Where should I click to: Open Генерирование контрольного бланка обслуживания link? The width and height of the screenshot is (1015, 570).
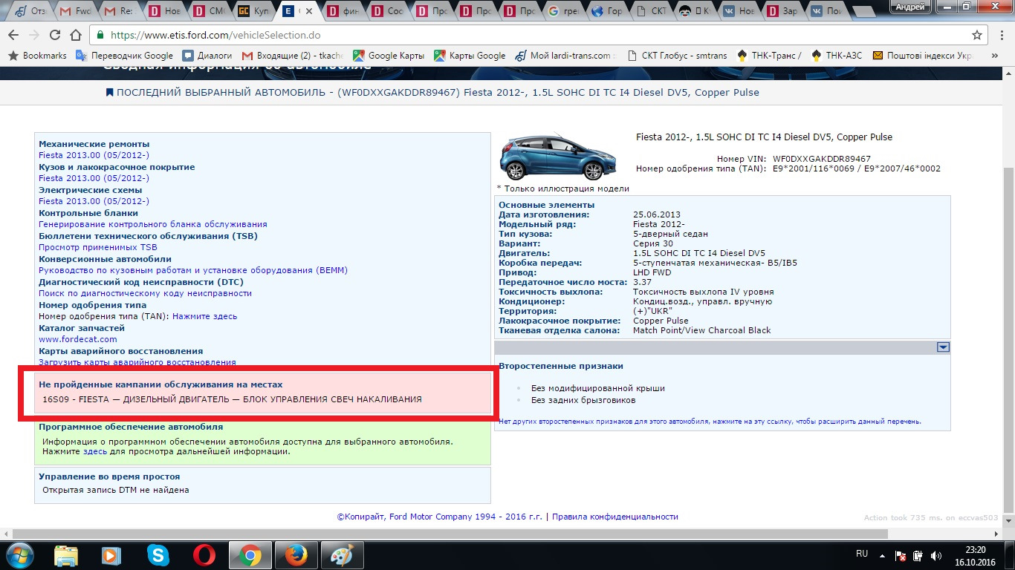coord(152,224)
